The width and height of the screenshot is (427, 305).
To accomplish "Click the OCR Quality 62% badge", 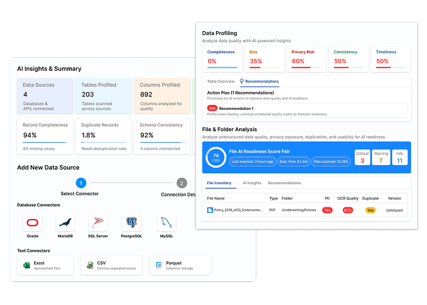I will 348,210.
